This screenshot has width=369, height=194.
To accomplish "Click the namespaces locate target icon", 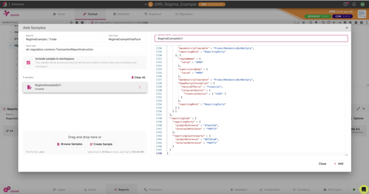I will coord(71,23).
